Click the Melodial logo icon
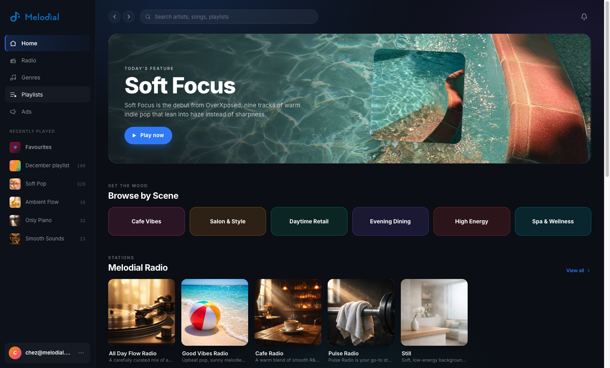Screen dimensions: 610x368 15,17
